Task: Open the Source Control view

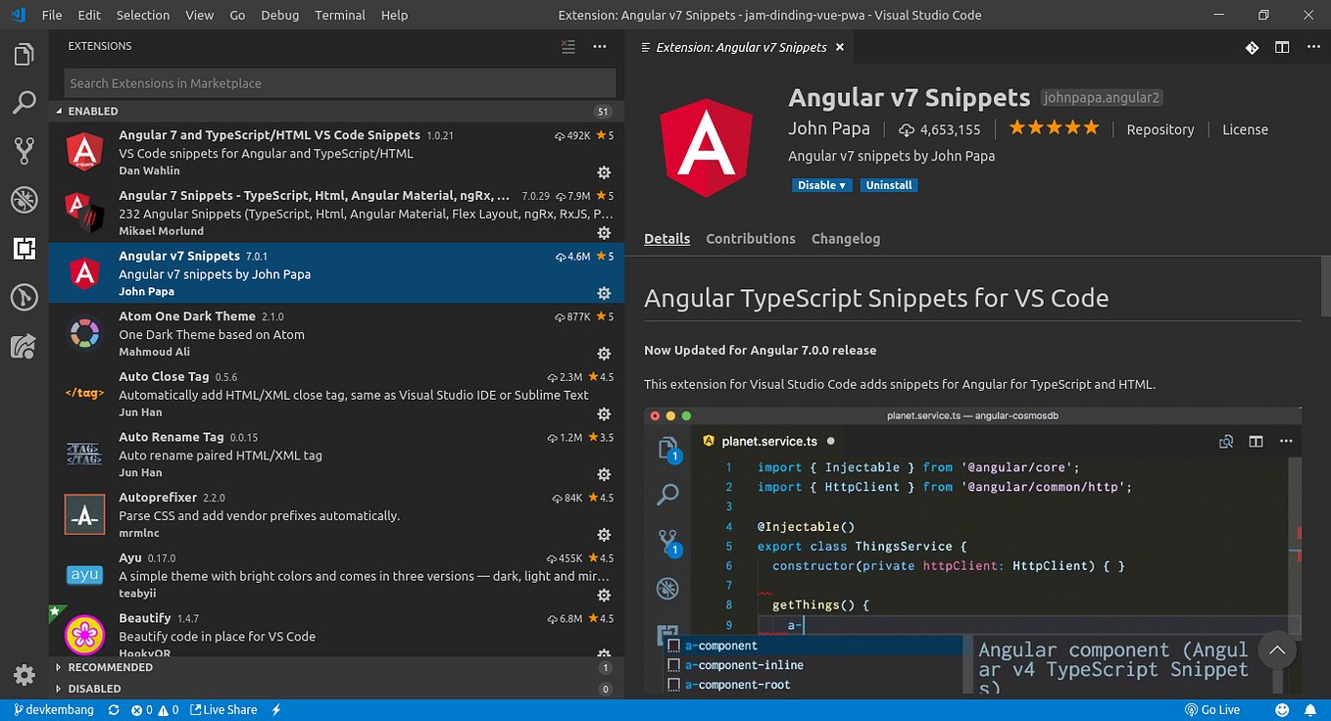Action: (x=24, y=150)
